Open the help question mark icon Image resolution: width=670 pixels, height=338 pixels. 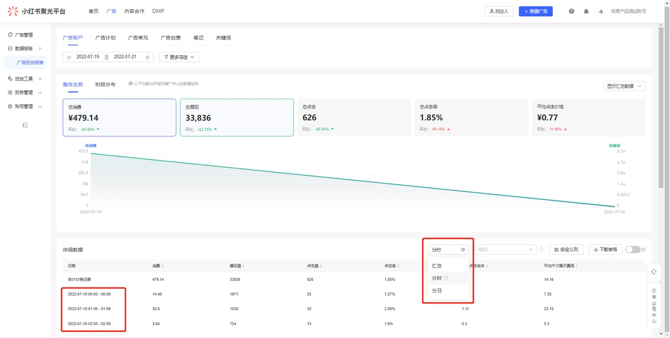tap(571, 11)
